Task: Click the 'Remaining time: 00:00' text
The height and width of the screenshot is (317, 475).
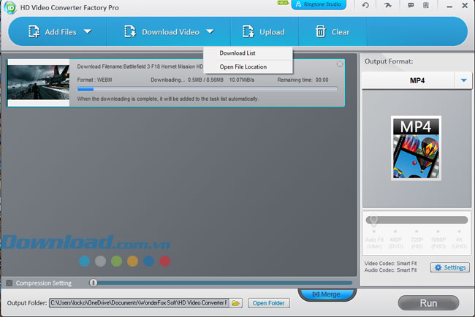Action: 303,80
